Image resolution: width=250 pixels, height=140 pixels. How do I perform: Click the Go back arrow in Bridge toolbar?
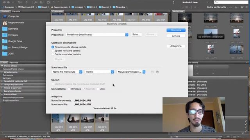(x=4, y=2)
